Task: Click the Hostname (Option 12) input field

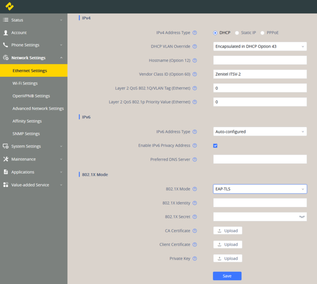Action: [260, 60]
